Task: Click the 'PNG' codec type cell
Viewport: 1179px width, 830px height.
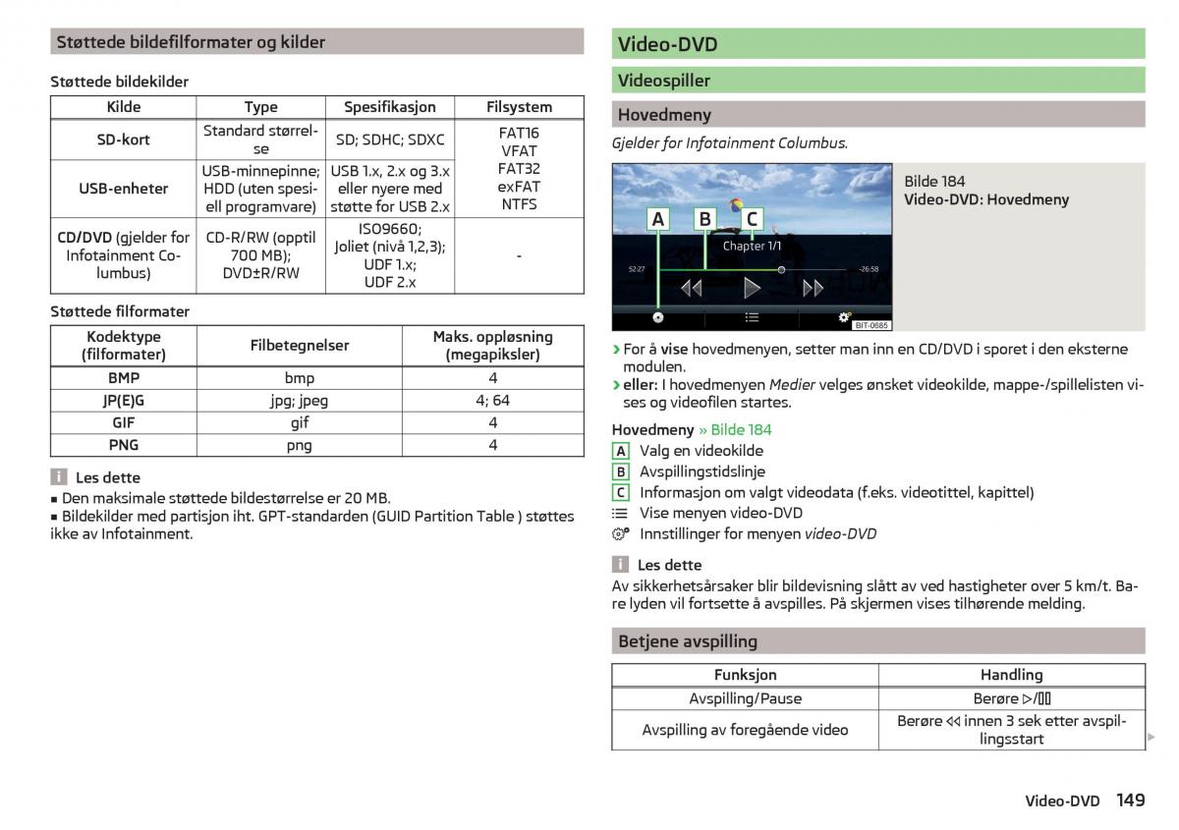Action: tap(124, 445)
